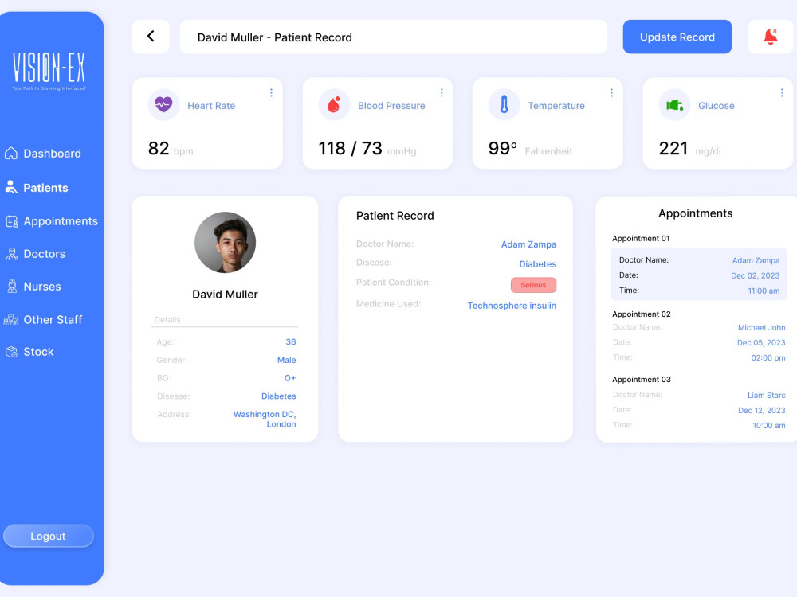Screen dimensions: 797x597
Task: Click the Serious condition badge
Action: coord(533,285)
